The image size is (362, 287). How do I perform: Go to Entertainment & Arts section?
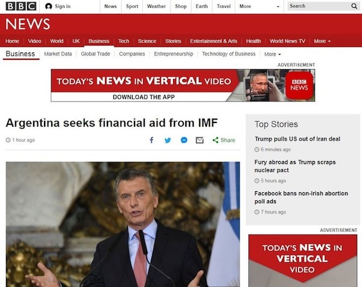pyautogui.click(x=214, y=41)
